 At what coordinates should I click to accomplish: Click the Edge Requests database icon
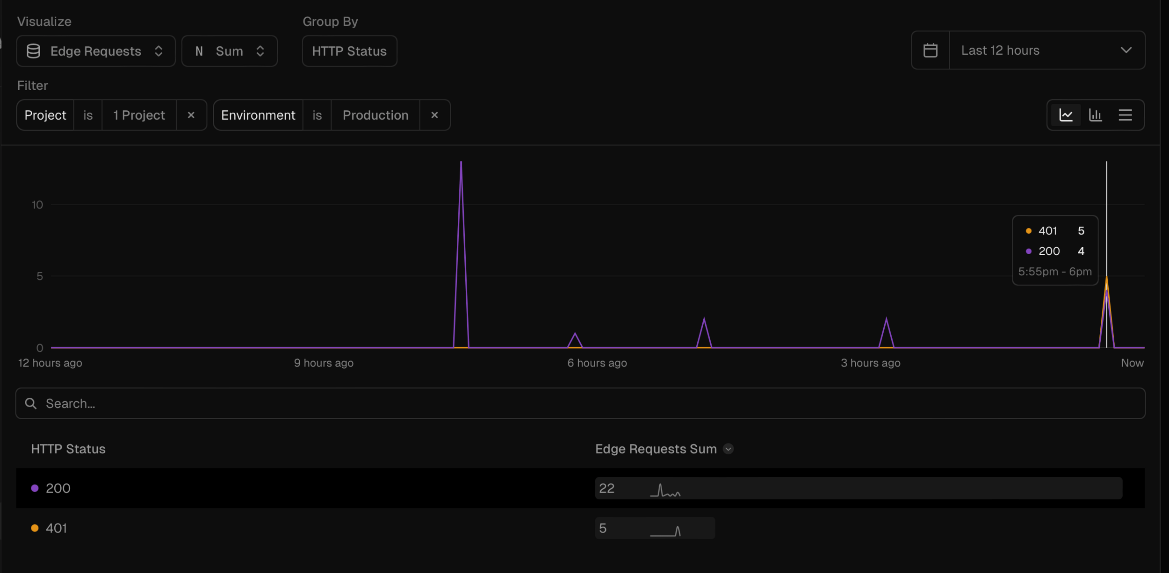point(33,51)
